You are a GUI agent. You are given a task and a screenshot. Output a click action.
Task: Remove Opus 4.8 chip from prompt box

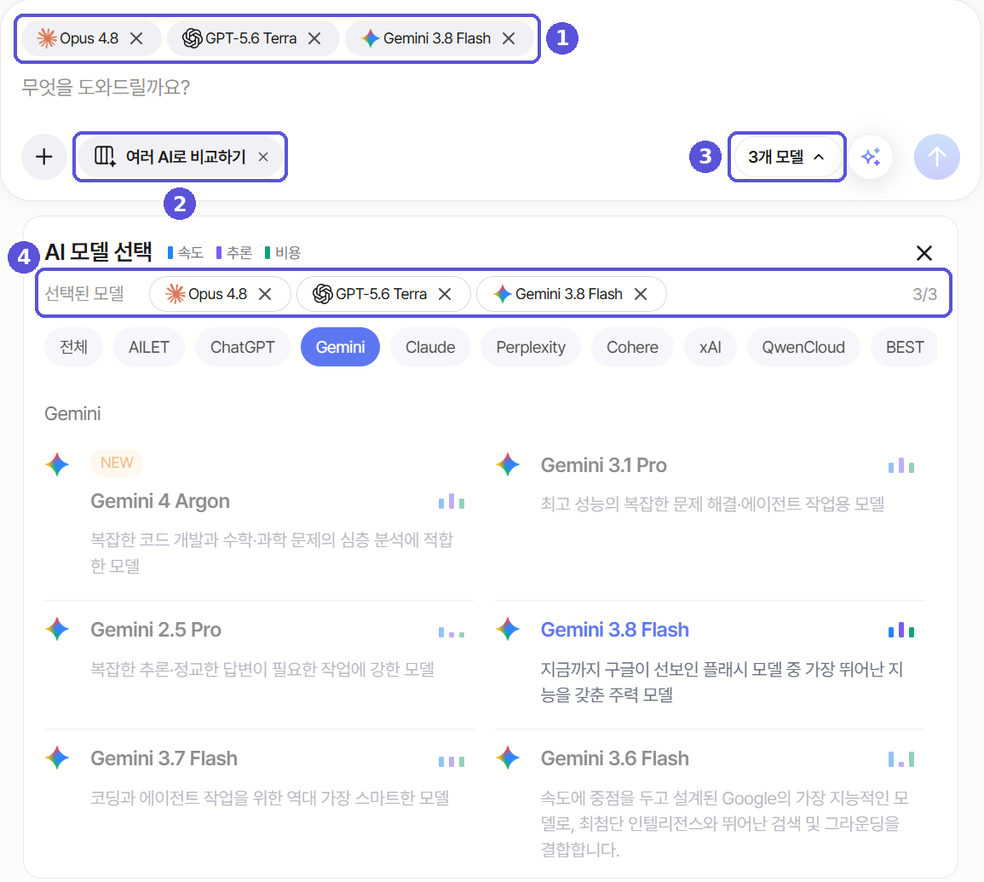[x=136, y=38]
